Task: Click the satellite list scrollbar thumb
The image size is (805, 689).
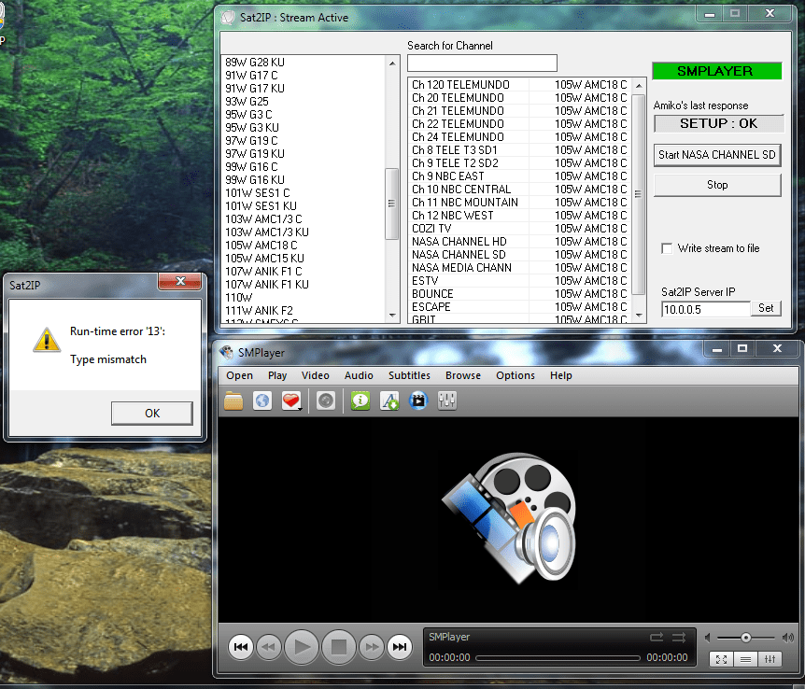Action: (391, 204)
